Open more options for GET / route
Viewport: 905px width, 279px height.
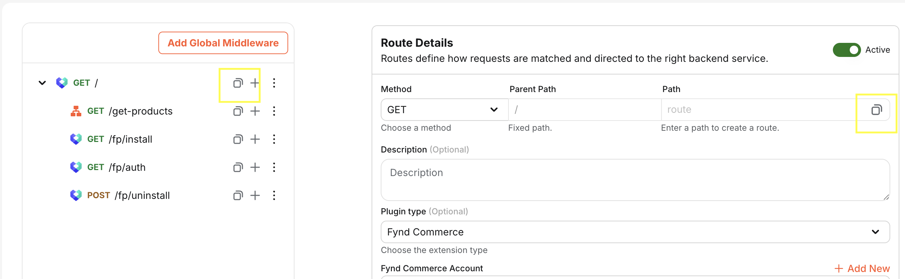pyautogui.click(x=274, y=83)
